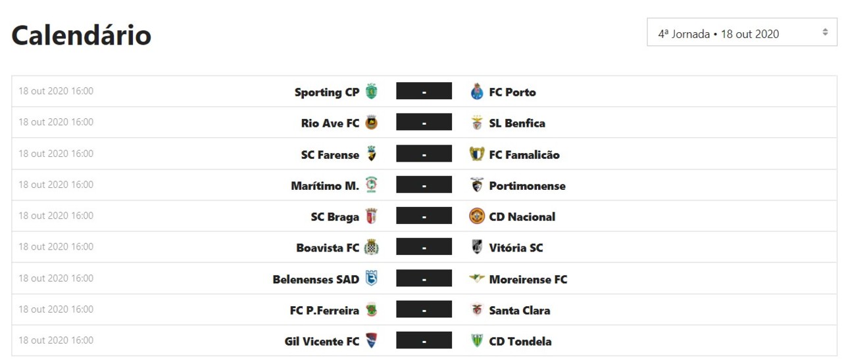Click the SL Benfica eagle crest

[x=477, y=123]
